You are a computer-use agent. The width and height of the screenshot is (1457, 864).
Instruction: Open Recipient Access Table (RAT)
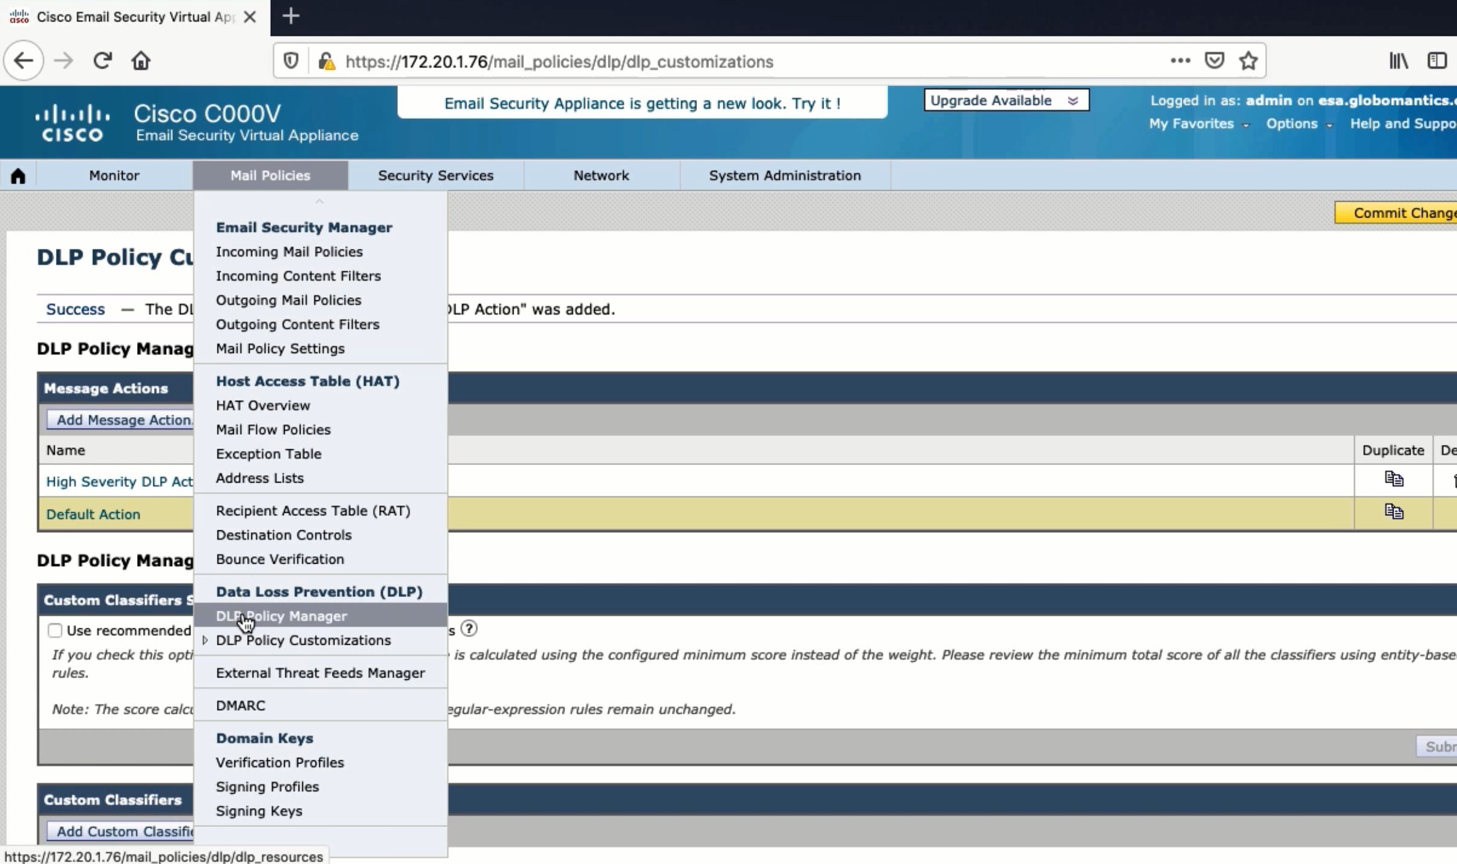pyautogui.click(x=313, y=510)
